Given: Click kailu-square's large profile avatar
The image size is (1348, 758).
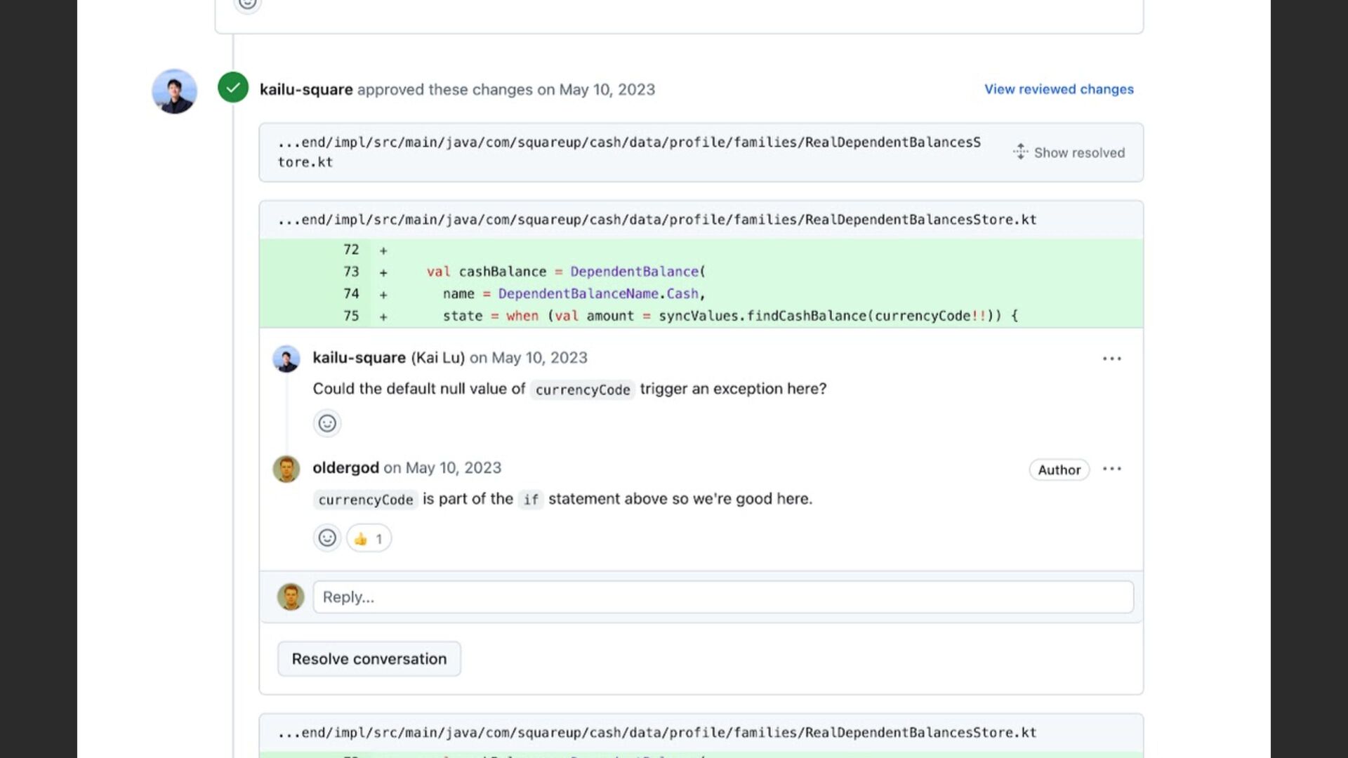Looking at the screenshot, I should click(x=174, y=91).
